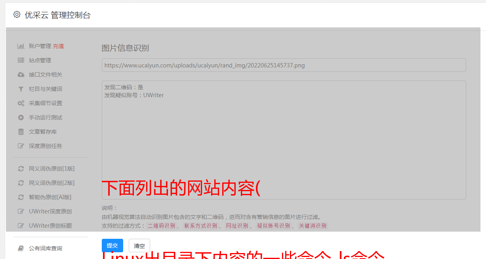Click the red 充值 link
Screen dimensions: 486x259
(x=58, y=46)
